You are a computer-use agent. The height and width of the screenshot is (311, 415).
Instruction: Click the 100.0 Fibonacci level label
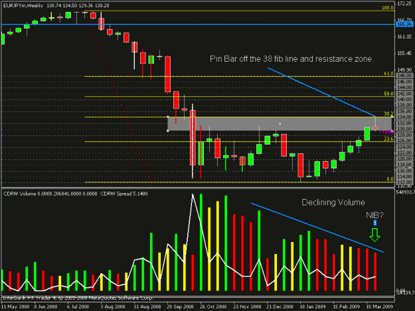pos(388,8)
